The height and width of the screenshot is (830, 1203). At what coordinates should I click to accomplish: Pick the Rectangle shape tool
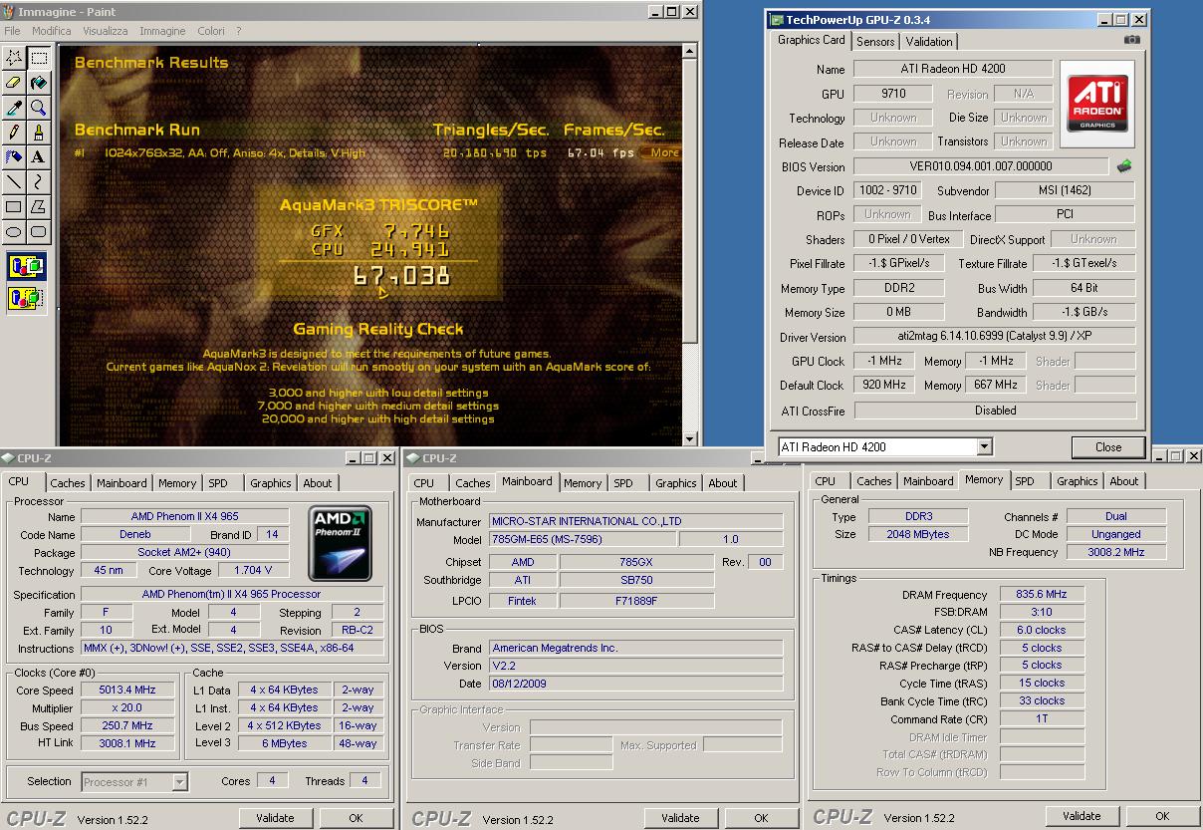tap(14, 207)
